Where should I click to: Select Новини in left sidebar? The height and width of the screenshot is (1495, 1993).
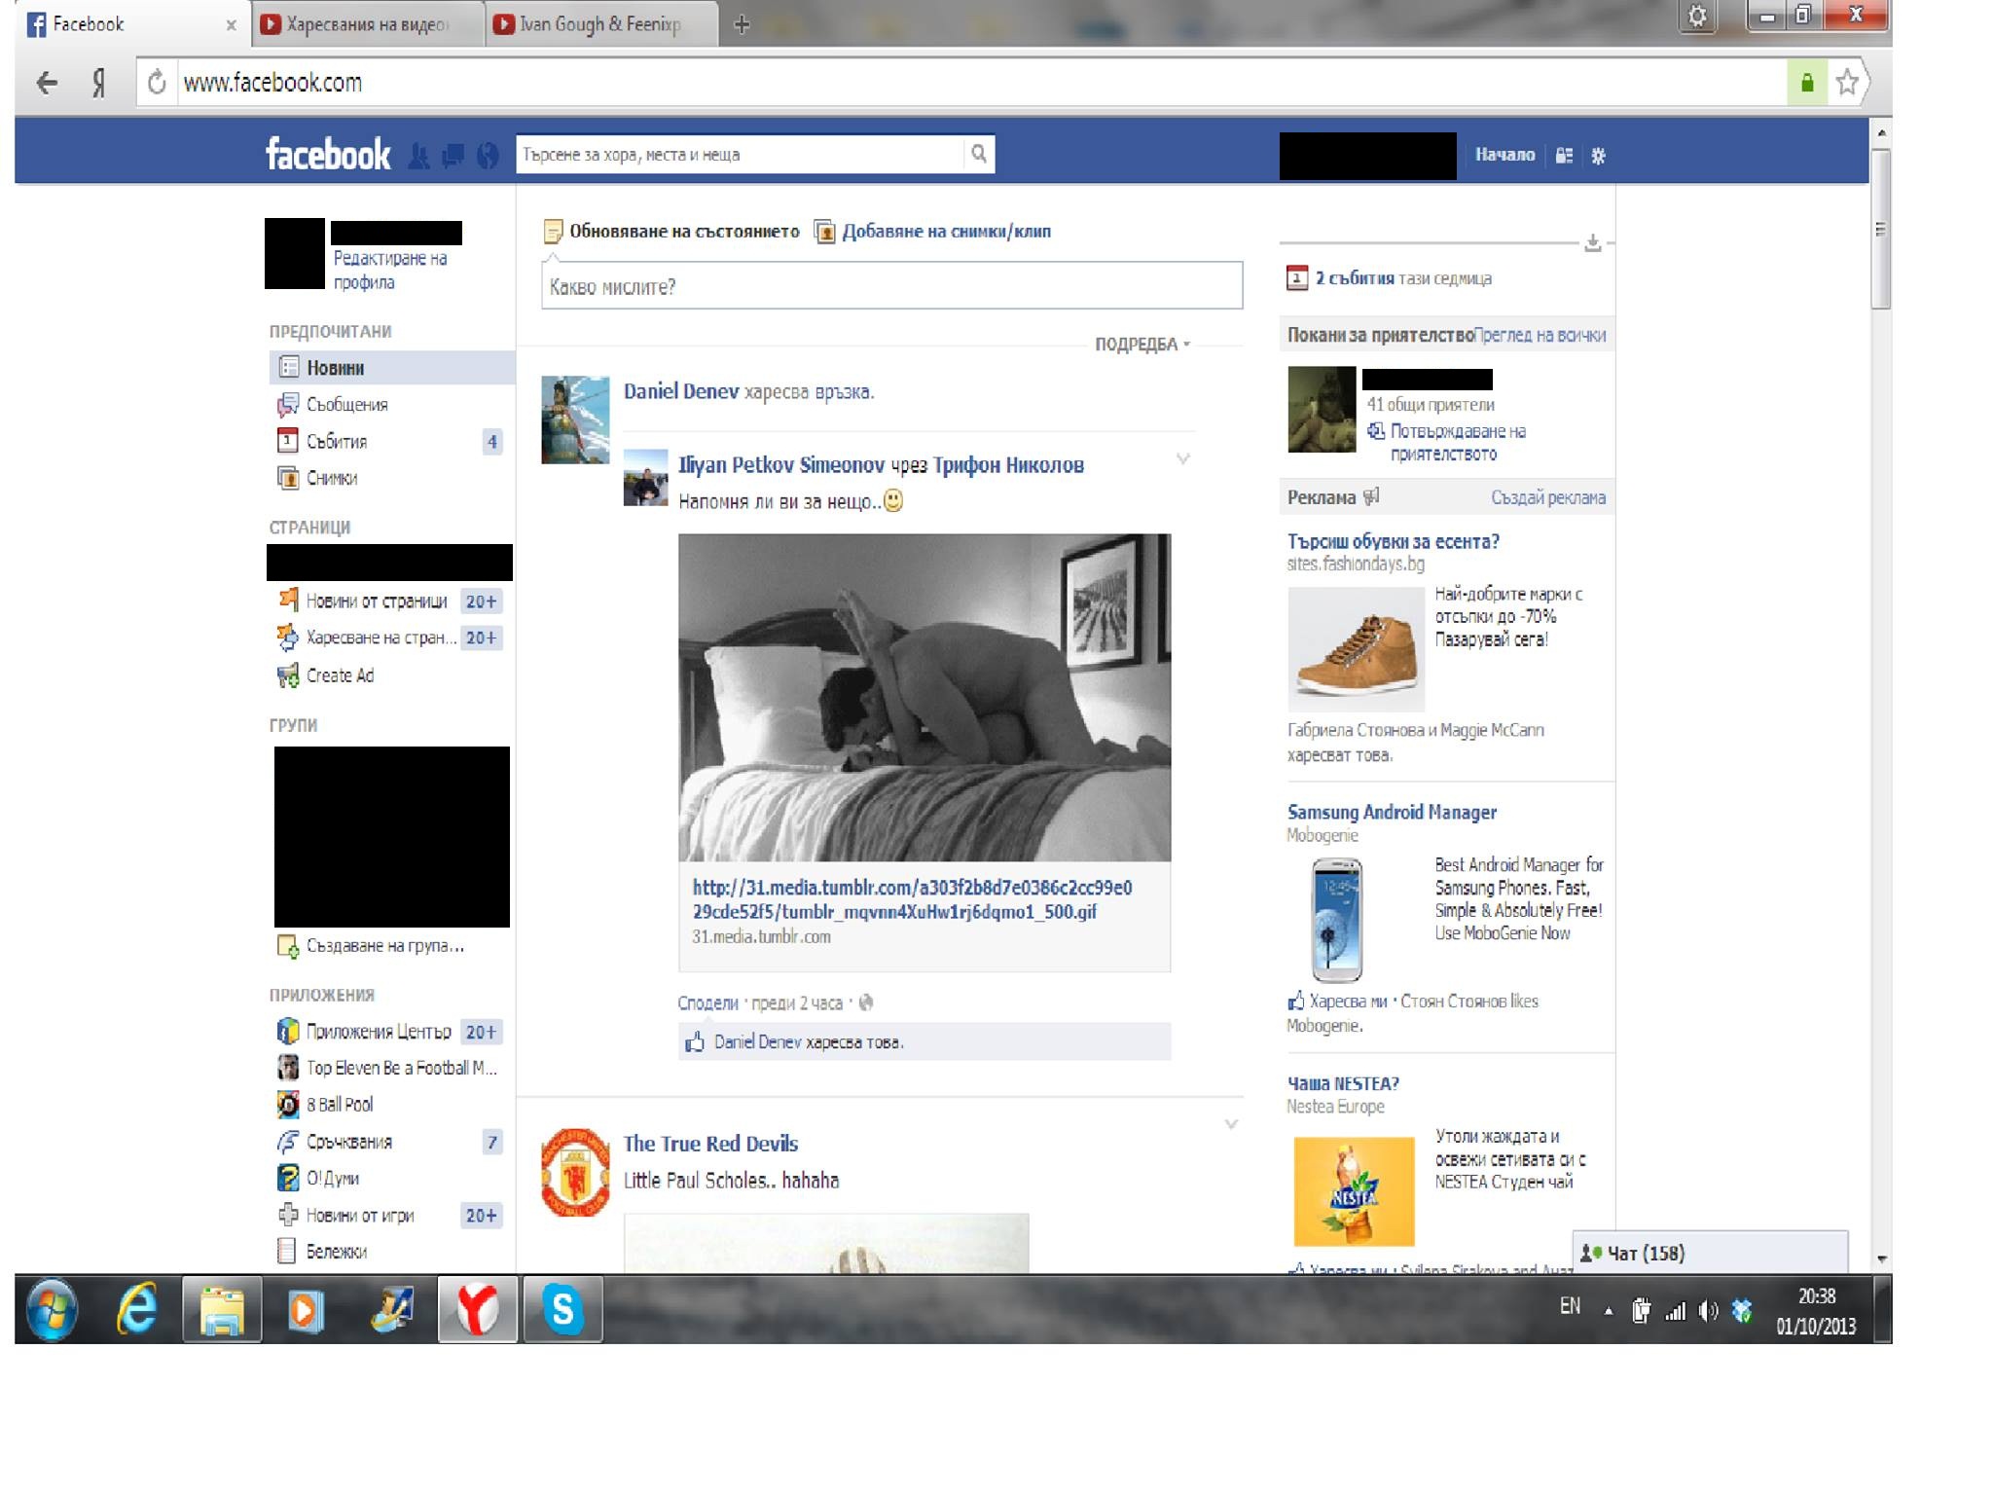(391, 368)
